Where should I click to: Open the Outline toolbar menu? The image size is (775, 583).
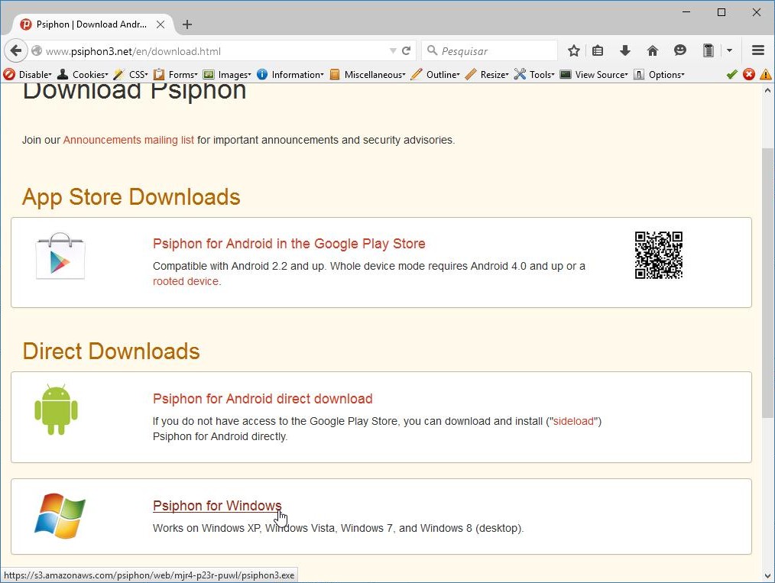[436, 75]
